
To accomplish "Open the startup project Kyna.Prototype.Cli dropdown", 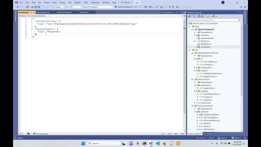I will (98, 7).
